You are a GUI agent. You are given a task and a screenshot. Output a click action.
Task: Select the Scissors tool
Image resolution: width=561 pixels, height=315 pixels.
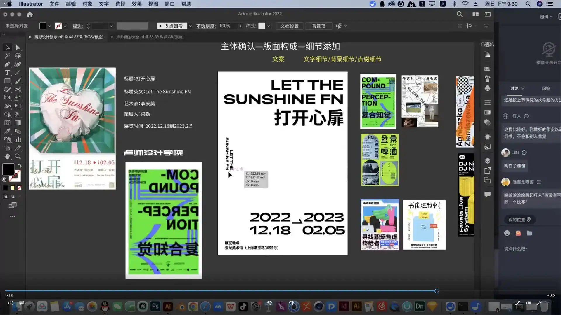click(x=18, y=90)
